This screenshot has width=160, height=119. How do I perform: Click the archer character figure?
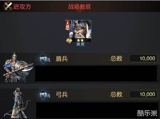[17, 103]
